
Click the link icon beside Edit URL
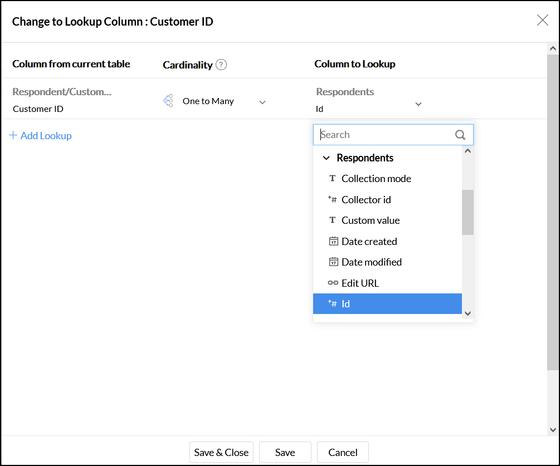333,283
